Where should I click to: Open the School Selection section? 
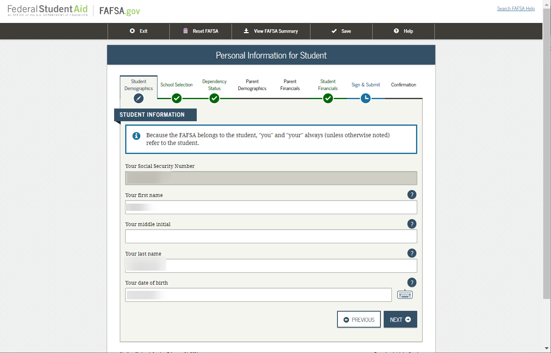click(176, 85)
